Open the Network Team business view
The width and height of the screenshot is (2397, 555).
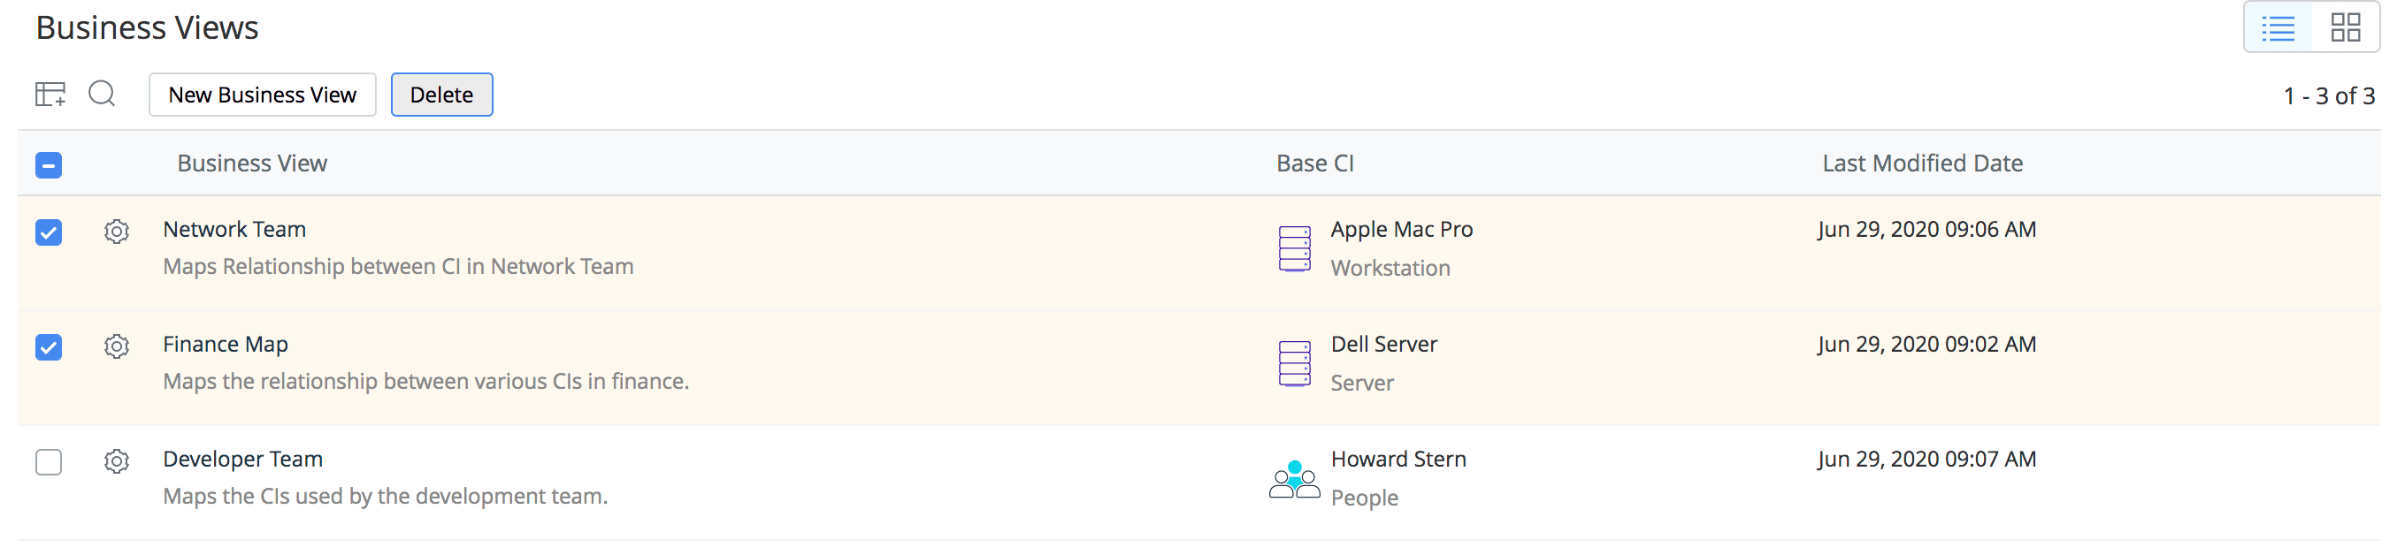pos(234,230)
